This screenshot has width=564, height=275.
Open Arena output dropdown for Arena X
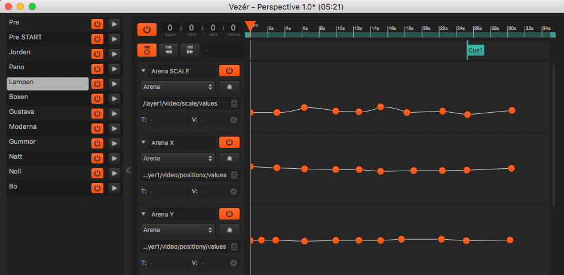pyautogui.click(x=177, y=158)
